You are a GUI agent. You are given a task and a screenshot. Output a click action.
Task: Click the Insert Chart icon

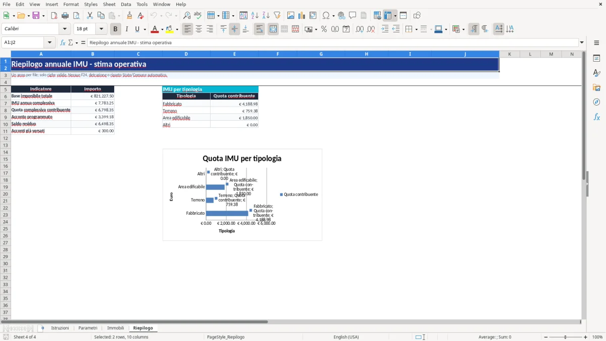[x=302, y=16]
